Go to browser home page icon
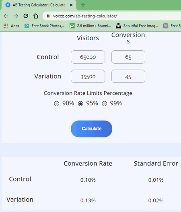 pyautogui.click(x=36, y=16)
